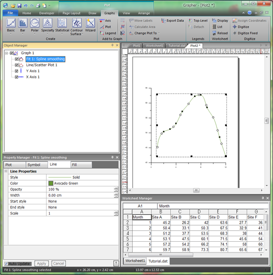Collapse the Graph 1 tree node
Viewport: 273px width, 275px height.
click(6, 53)
